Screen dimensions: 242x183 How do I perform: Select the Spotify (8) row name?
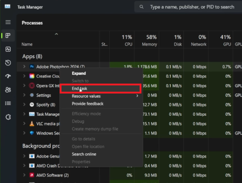click(46, 105)
